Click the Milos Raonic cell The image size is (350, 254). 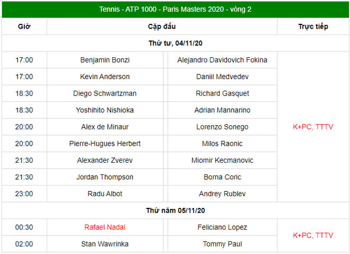[x=222, y=144]
